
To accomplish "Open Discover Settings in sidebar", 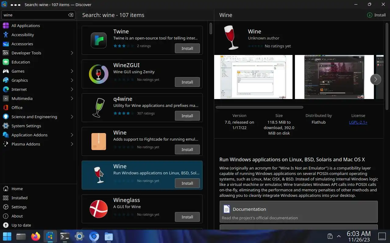I will (38, 207).
